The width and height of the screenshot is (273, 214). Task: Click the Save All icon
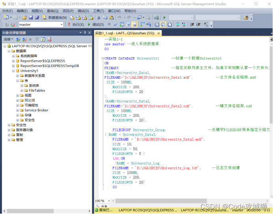(37, 18)
